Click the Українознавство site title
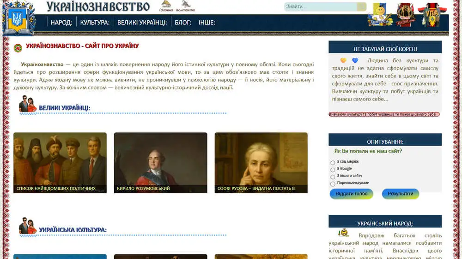This screenshot has width=462, height=259. [98, 6]
